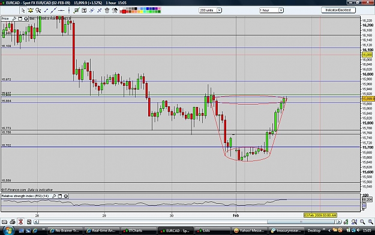The width and height of the screenshot is (375, 235).
Task: Pick the dark green color swatch
Action: (159, 11)
